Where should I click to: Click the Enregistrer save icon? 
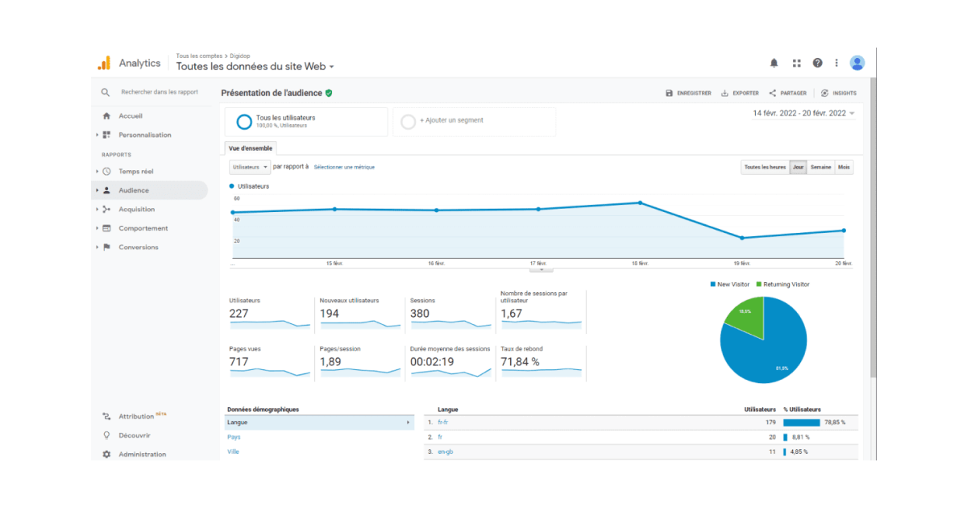pyautogui.click(x=669, y=94)
